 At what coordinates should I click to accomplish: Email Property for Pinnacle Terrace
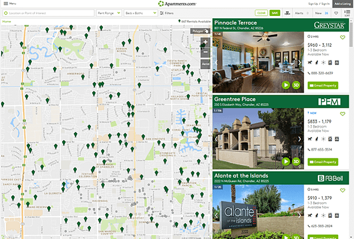tap(323, 85)
